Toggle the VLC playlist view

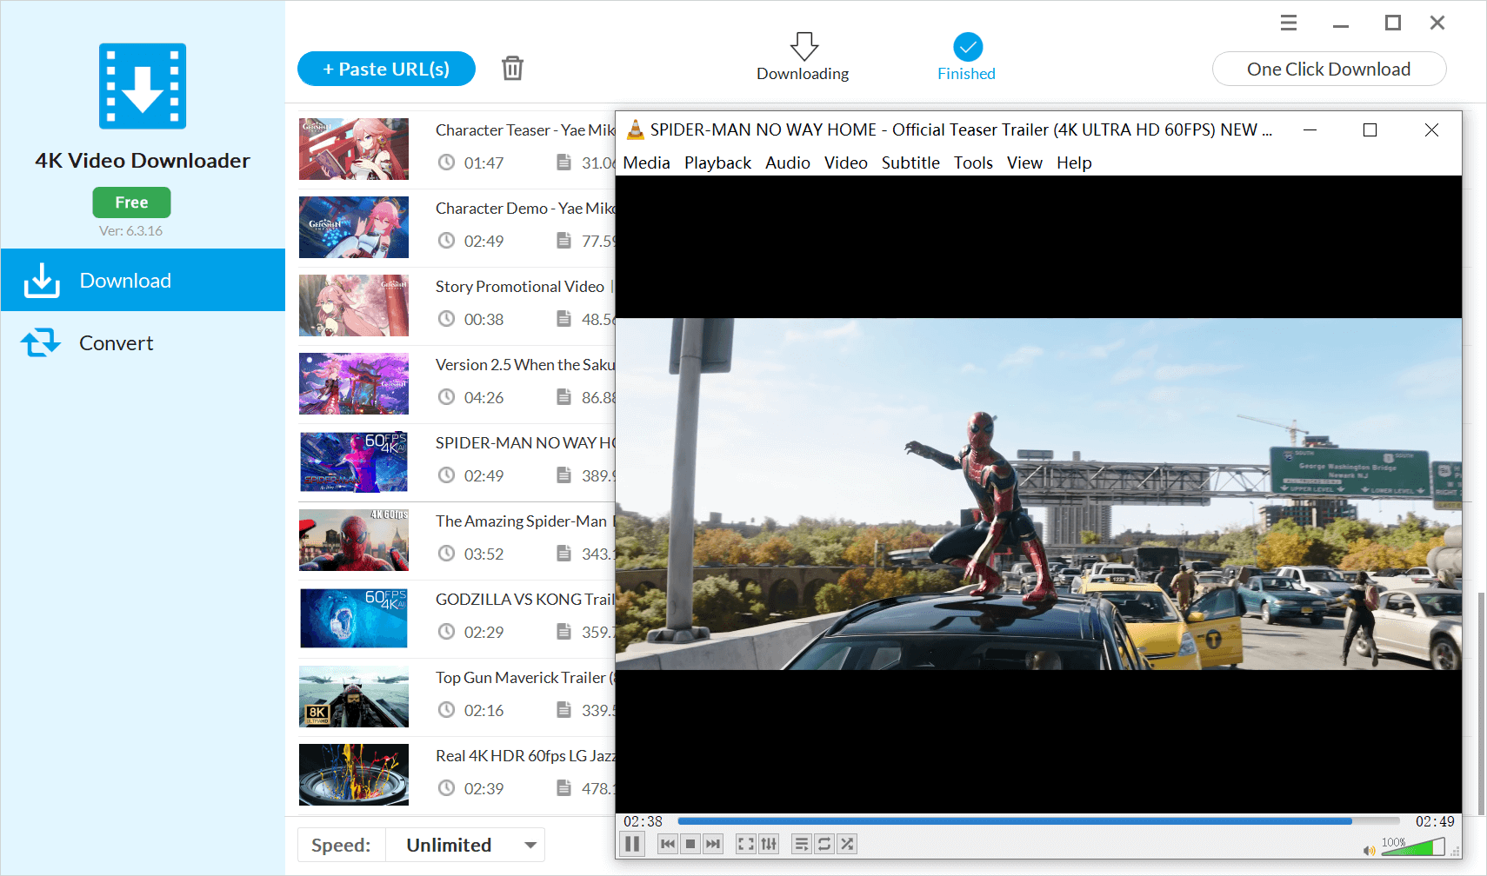point(802,844)
